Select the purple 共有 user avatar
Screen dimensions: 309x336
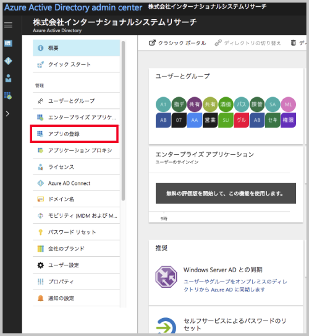coord(195,105)
